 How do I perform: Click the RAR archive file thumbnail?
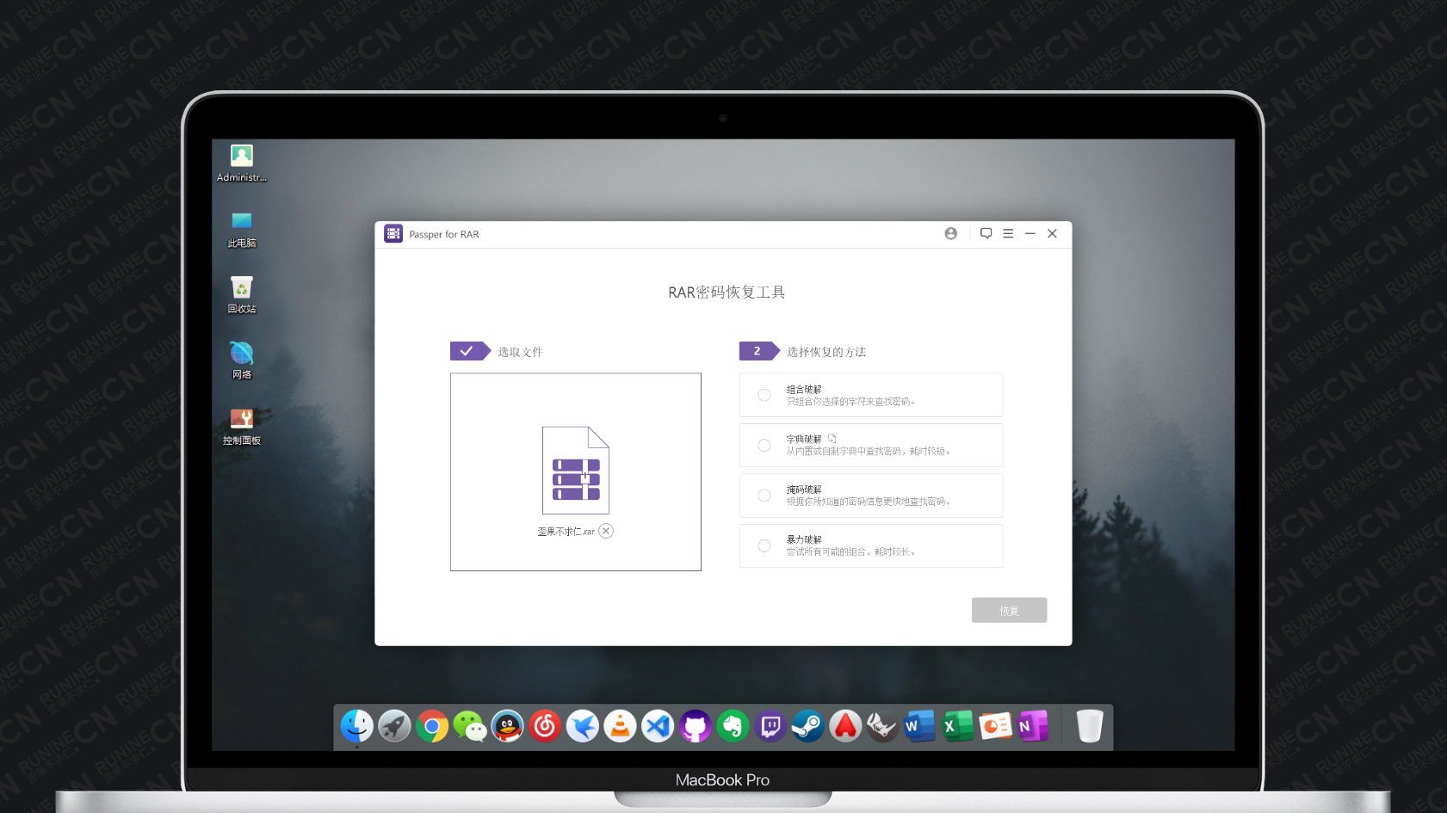click(576, 470)
